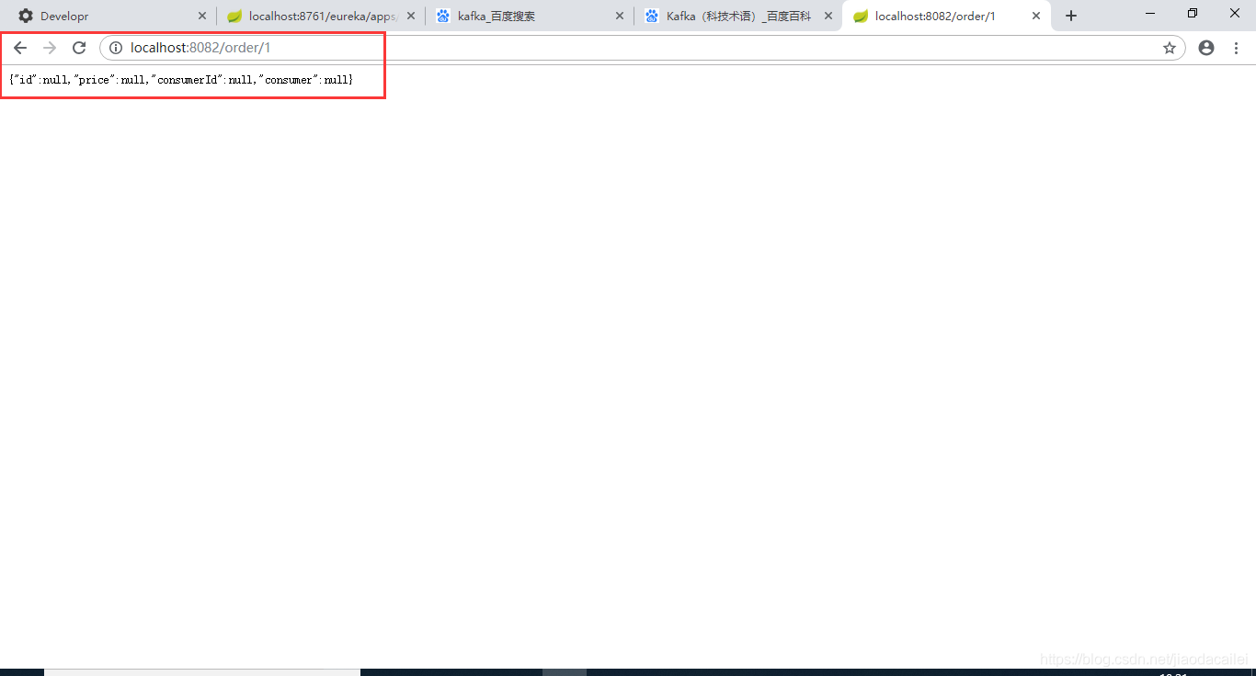Click the address bar showing localhost:8082/order/1
The height and width of the screenshot is (676, 1256).
tap(642, 48)
